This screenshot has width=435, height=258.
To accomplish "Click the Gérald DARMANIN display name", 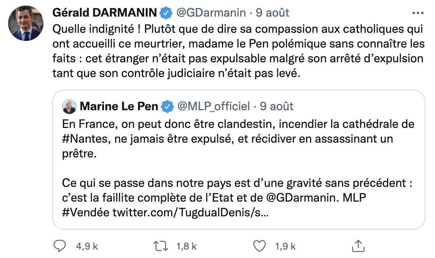I will coord(105,13).
